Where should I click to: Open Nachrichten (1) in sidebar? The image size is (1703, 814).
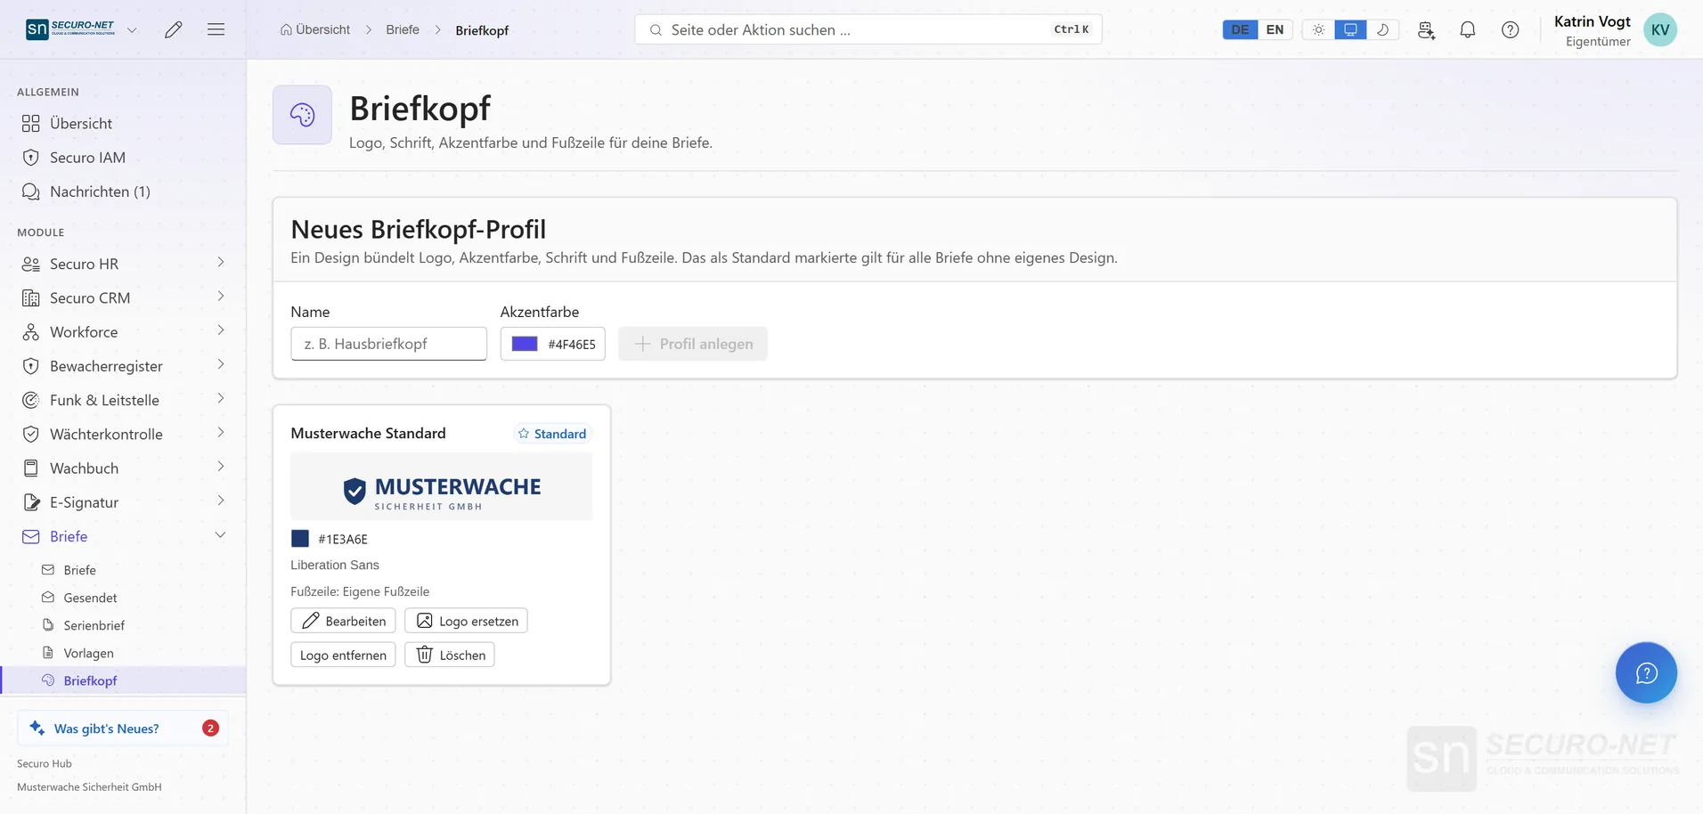(123, 191)
